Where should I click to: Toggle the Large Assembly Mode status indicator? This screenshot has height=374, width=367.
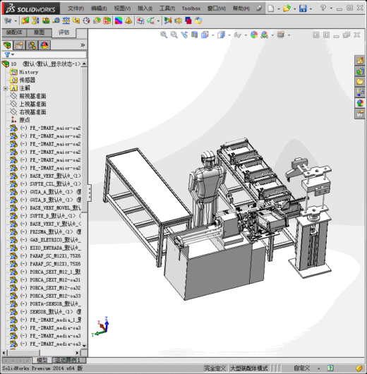[x=249, y=368]
